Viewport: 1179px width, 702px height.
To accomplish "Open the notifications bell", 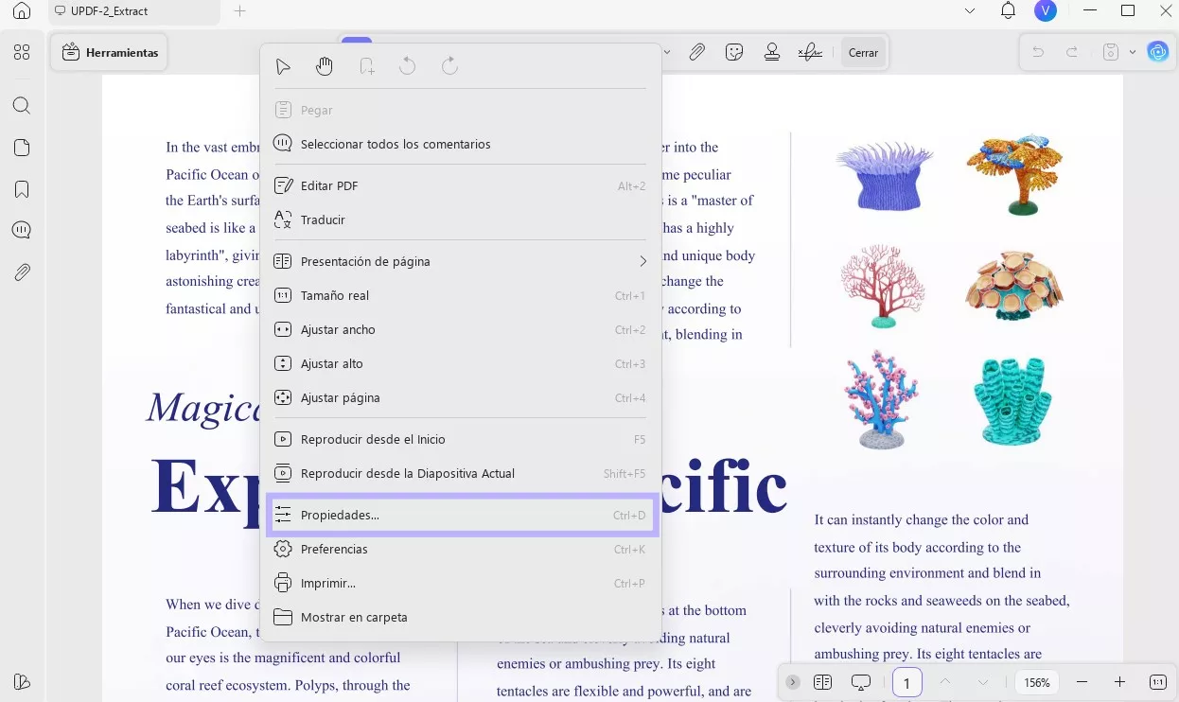I will click(1008, 11).
